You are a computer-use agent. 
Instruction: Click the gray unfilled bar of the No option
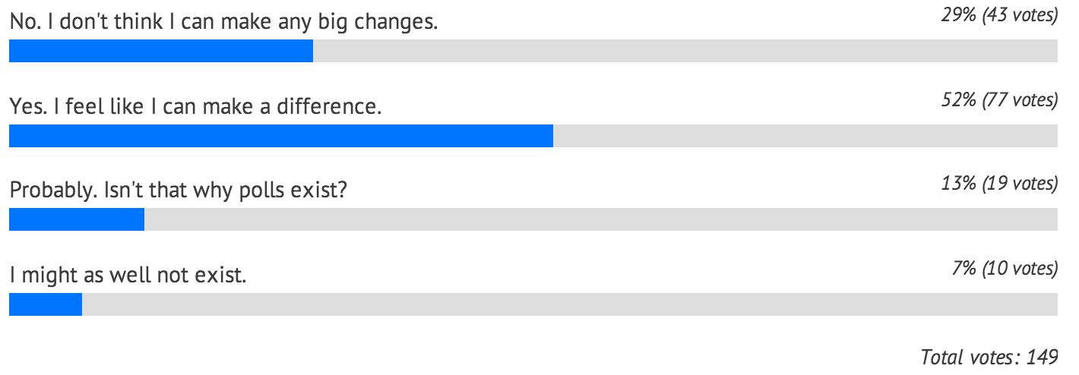(685, 52)
